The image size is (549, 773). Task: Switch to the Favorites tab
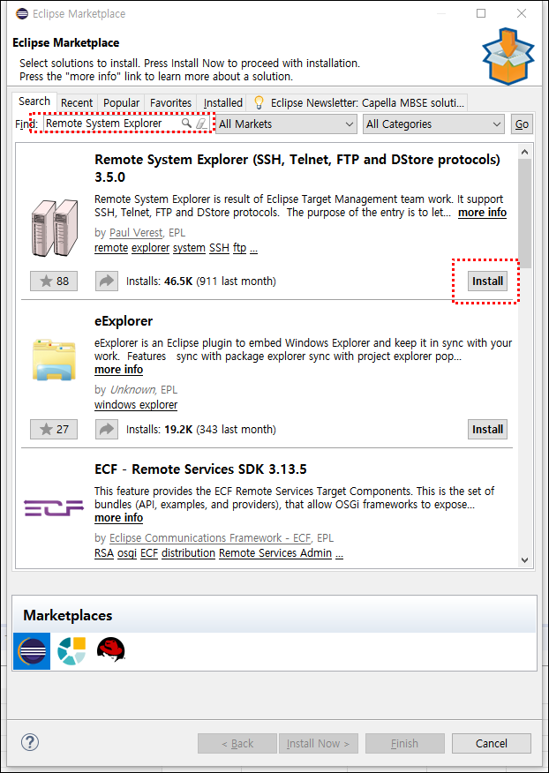coord(170,103)
